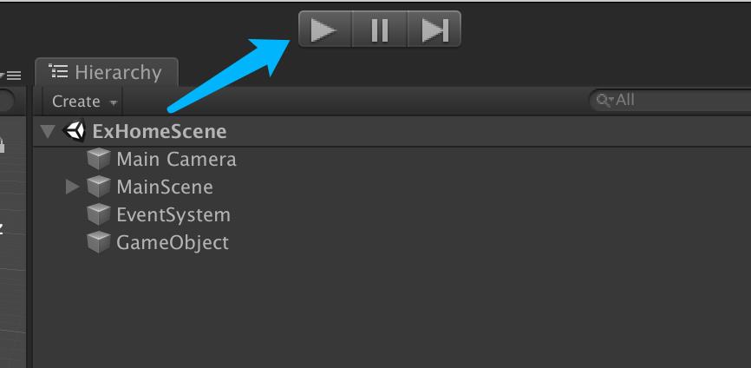Select the GameObject entry label
This screenshot has width=751, height=368.
(x=173, y=242)
